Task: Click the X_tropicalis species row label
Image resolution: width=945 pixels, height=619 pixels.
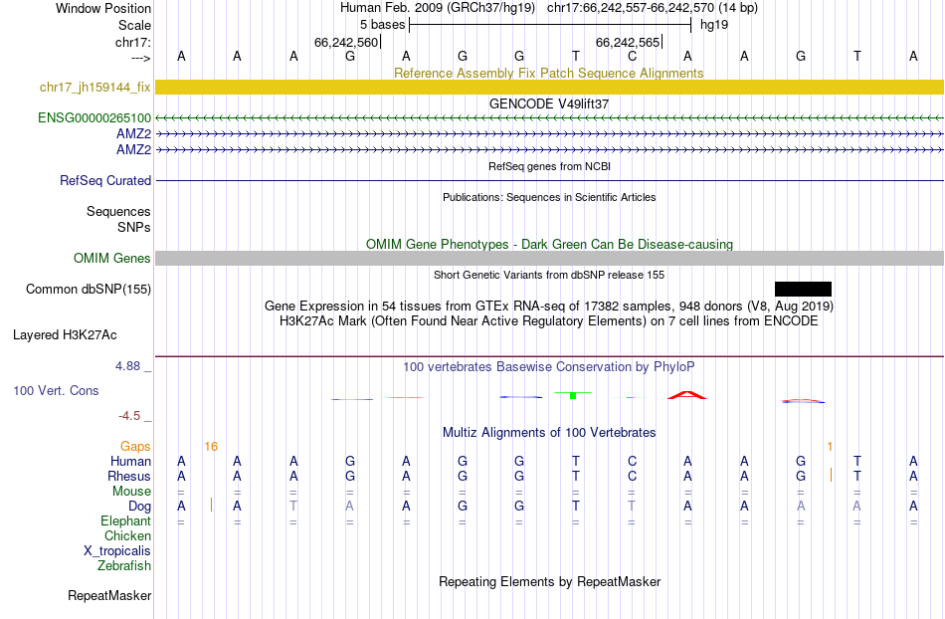Action: [117, 551]
